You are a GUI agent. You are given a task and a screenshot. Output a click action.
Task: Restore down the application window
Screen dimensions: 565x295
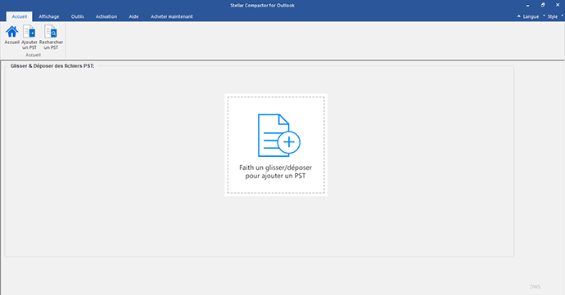coord(543,5)
